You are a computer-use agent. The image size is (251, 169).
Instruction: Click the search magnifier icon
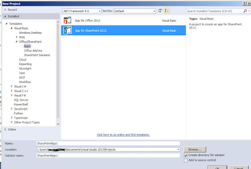point(245,11)
